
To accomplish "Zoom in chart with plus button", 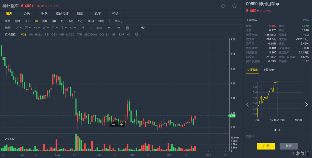I will (x=121, y=124).
